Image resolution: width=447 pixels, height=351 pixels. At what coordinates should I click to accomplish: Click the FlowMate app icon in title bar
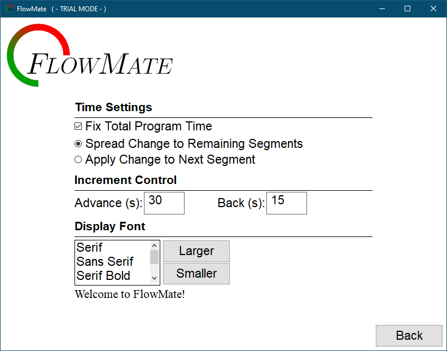click(x=10, y=8)
